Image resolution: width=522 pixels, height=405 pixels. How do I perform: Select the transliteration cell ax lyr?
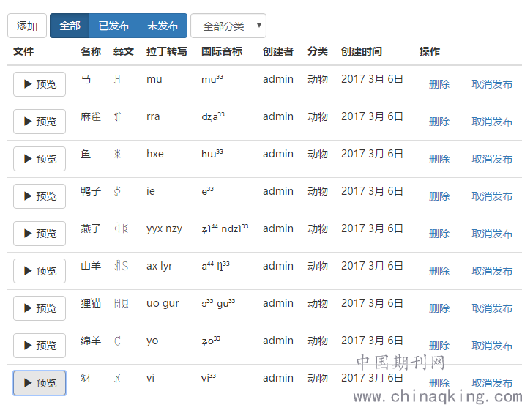[160, 266]
